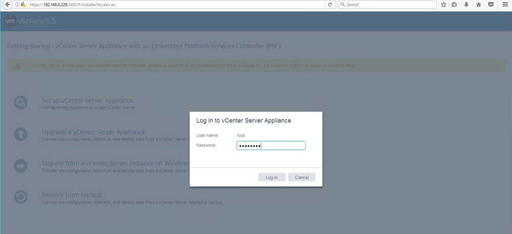Open the site information icon in address bar
512x234 pixels.
17,5
